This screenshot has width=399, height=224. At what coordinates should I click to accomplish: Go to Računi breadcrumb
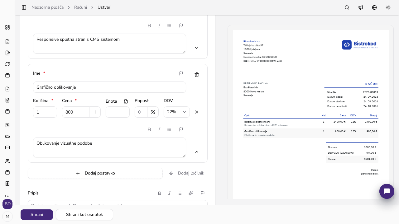(x=80, y=7)
